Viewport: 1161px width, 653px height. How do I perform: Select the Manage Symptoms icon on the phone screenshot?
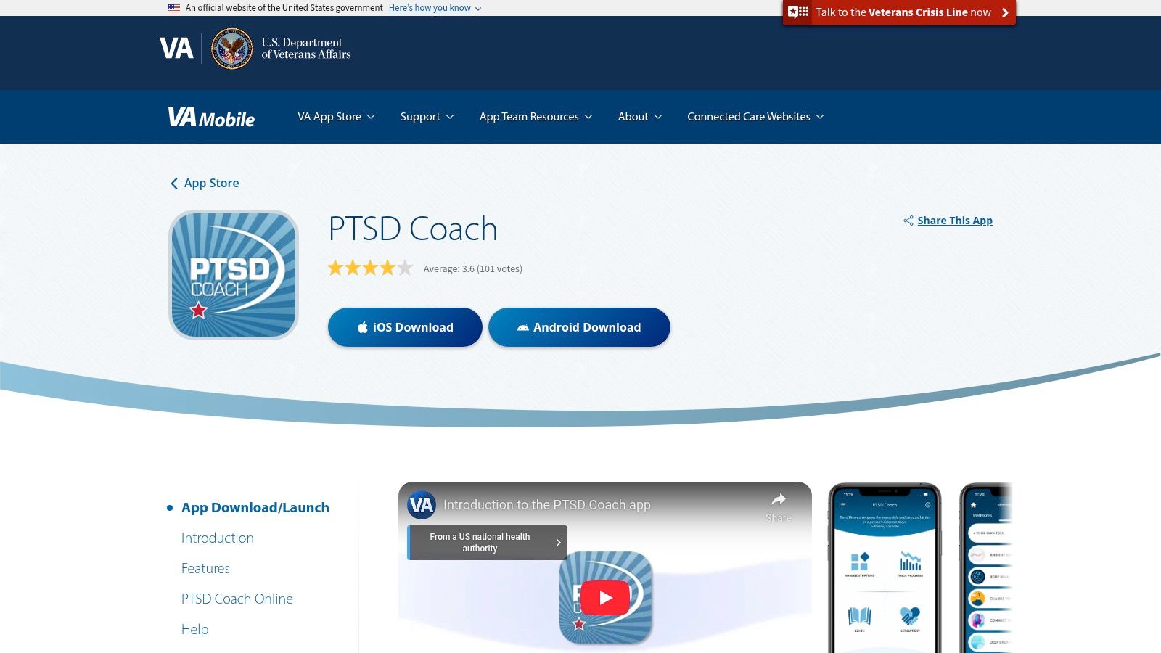pyautogui.click(x=860, y=562)
